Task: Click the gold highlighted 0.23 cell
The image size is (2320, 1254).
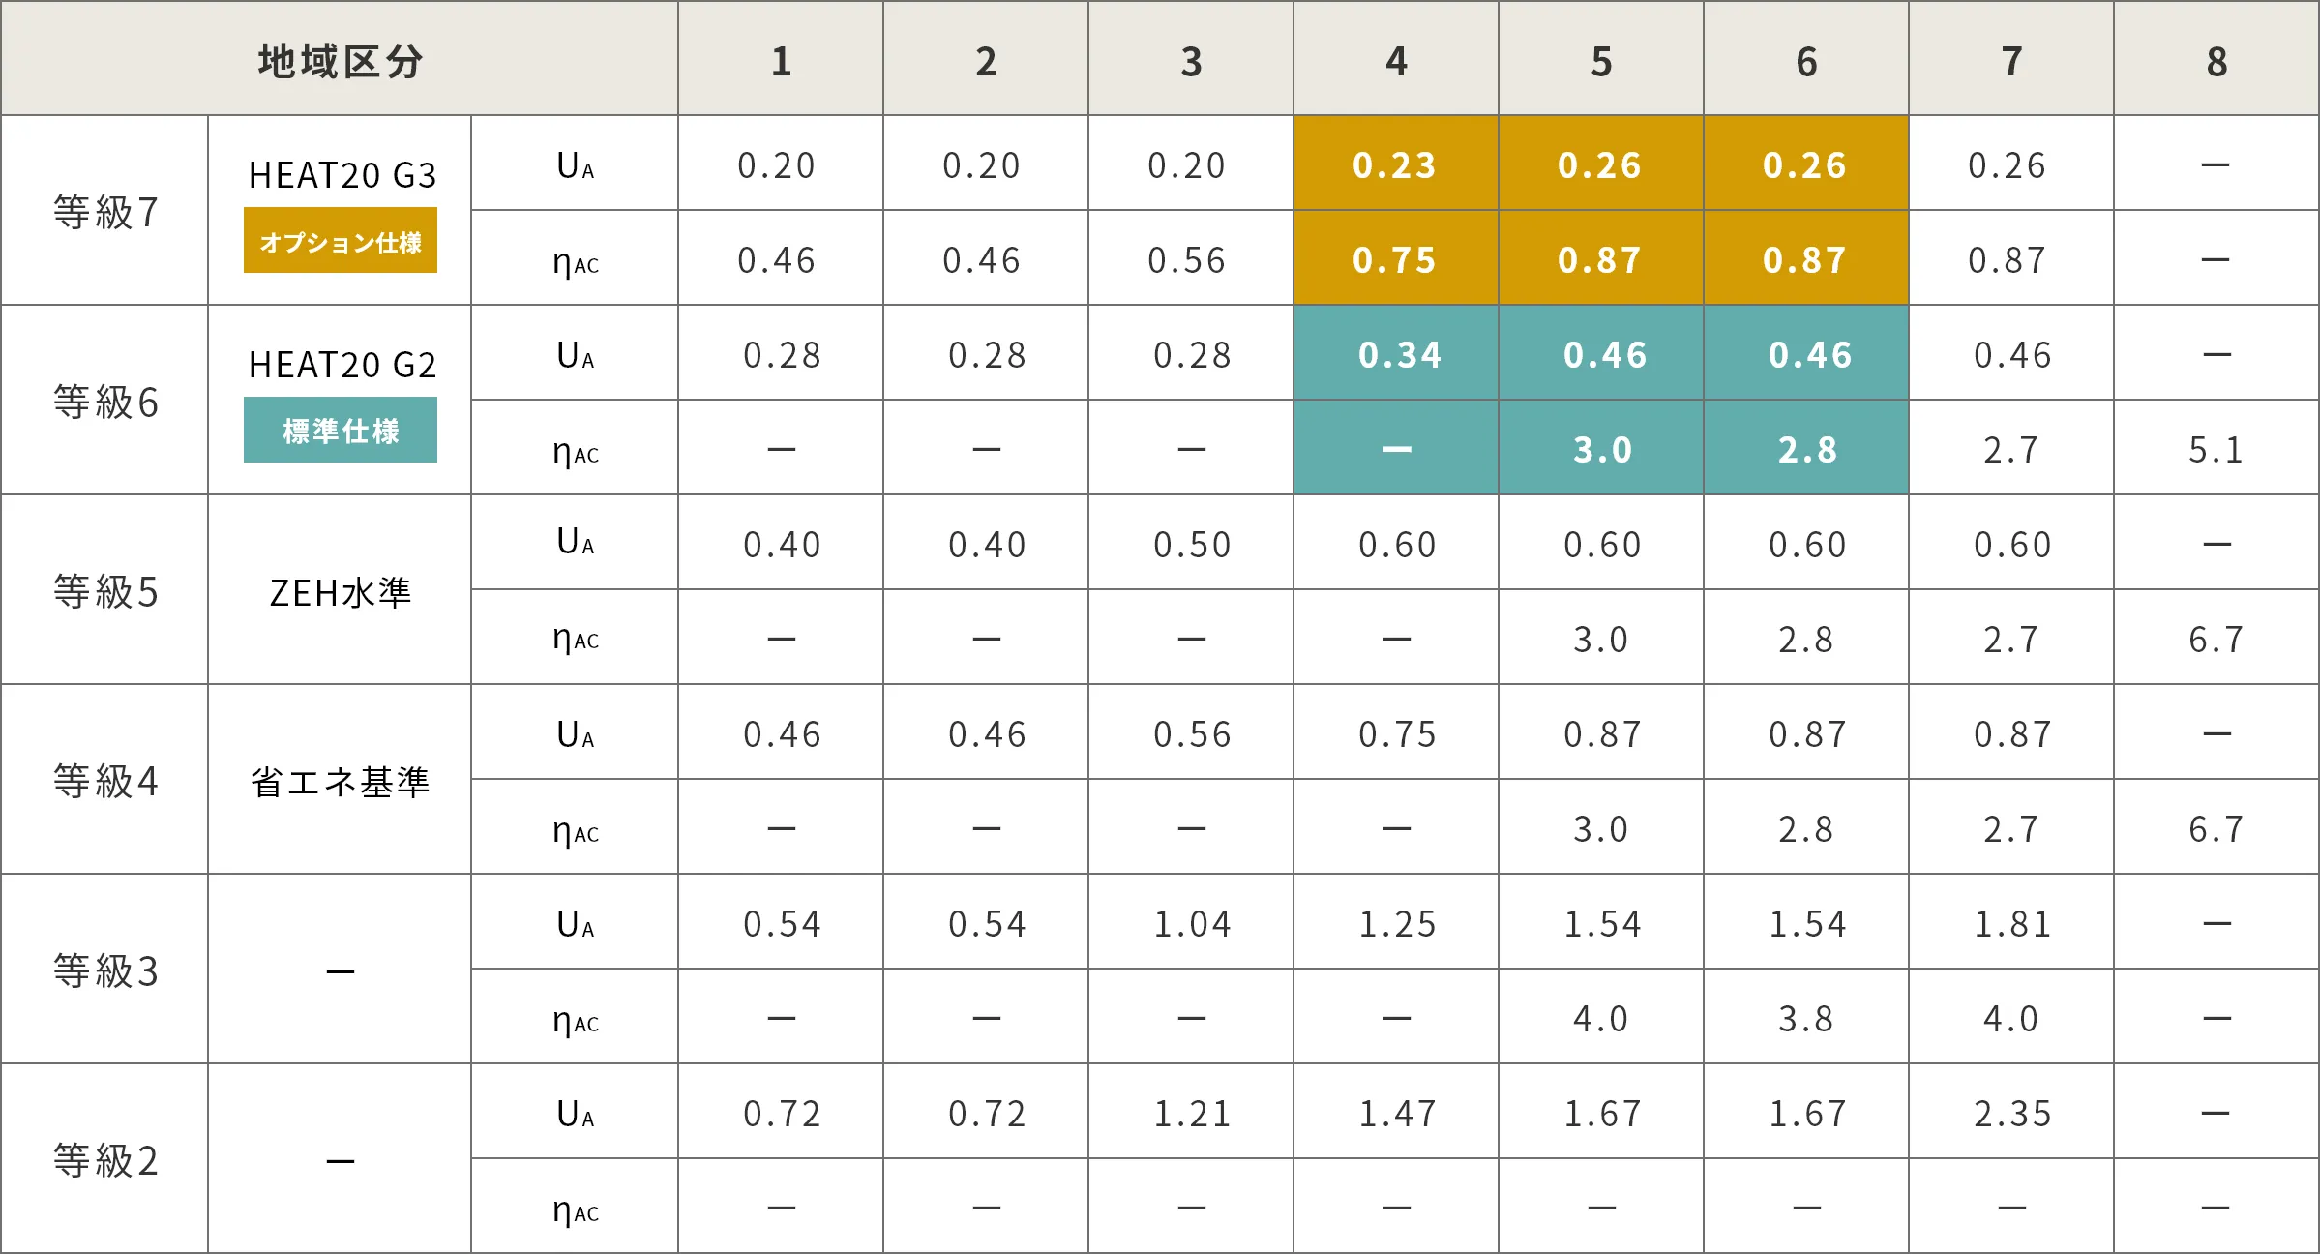Action: tap(1394, 165)
